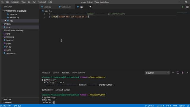Click the terminal input line 'value of a'
This screenshot has width=190, height=107.
[x=48, y=102]
